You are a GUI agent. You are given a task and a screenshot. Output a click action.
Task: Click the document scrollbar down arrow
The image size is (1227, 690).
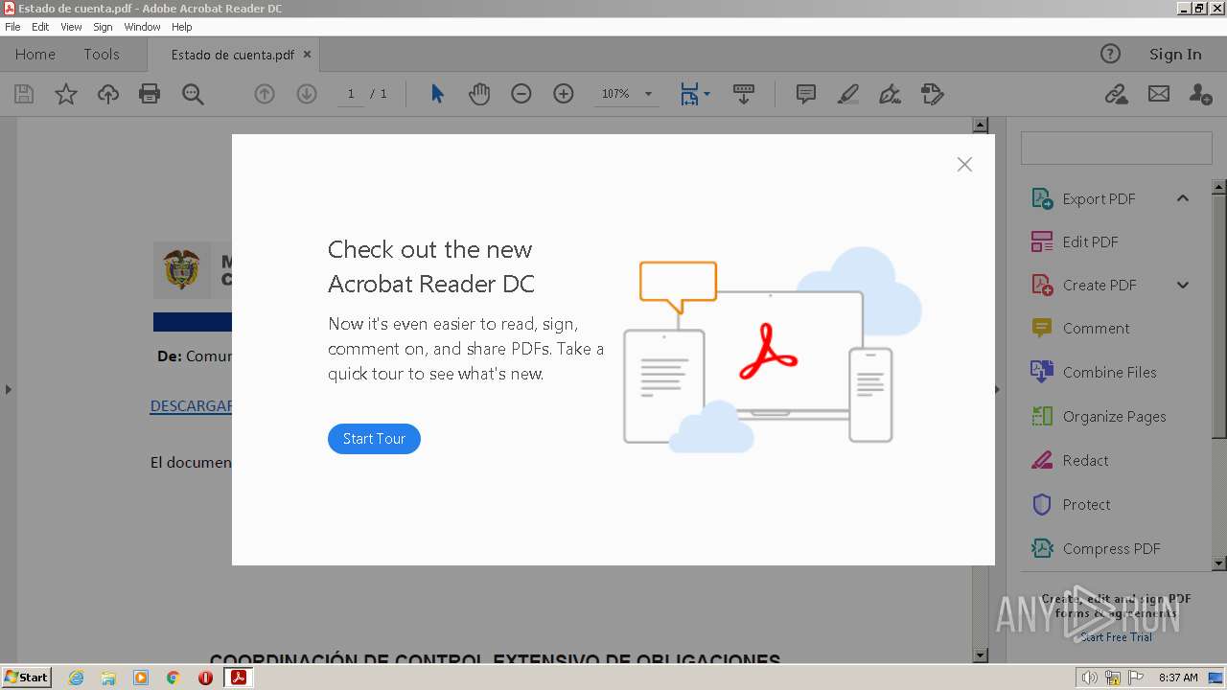[980, 655]
